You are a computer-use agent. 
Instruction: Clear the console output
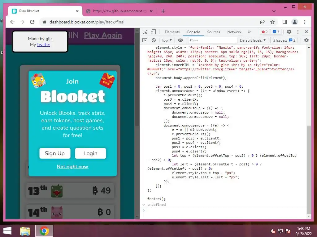154,40
